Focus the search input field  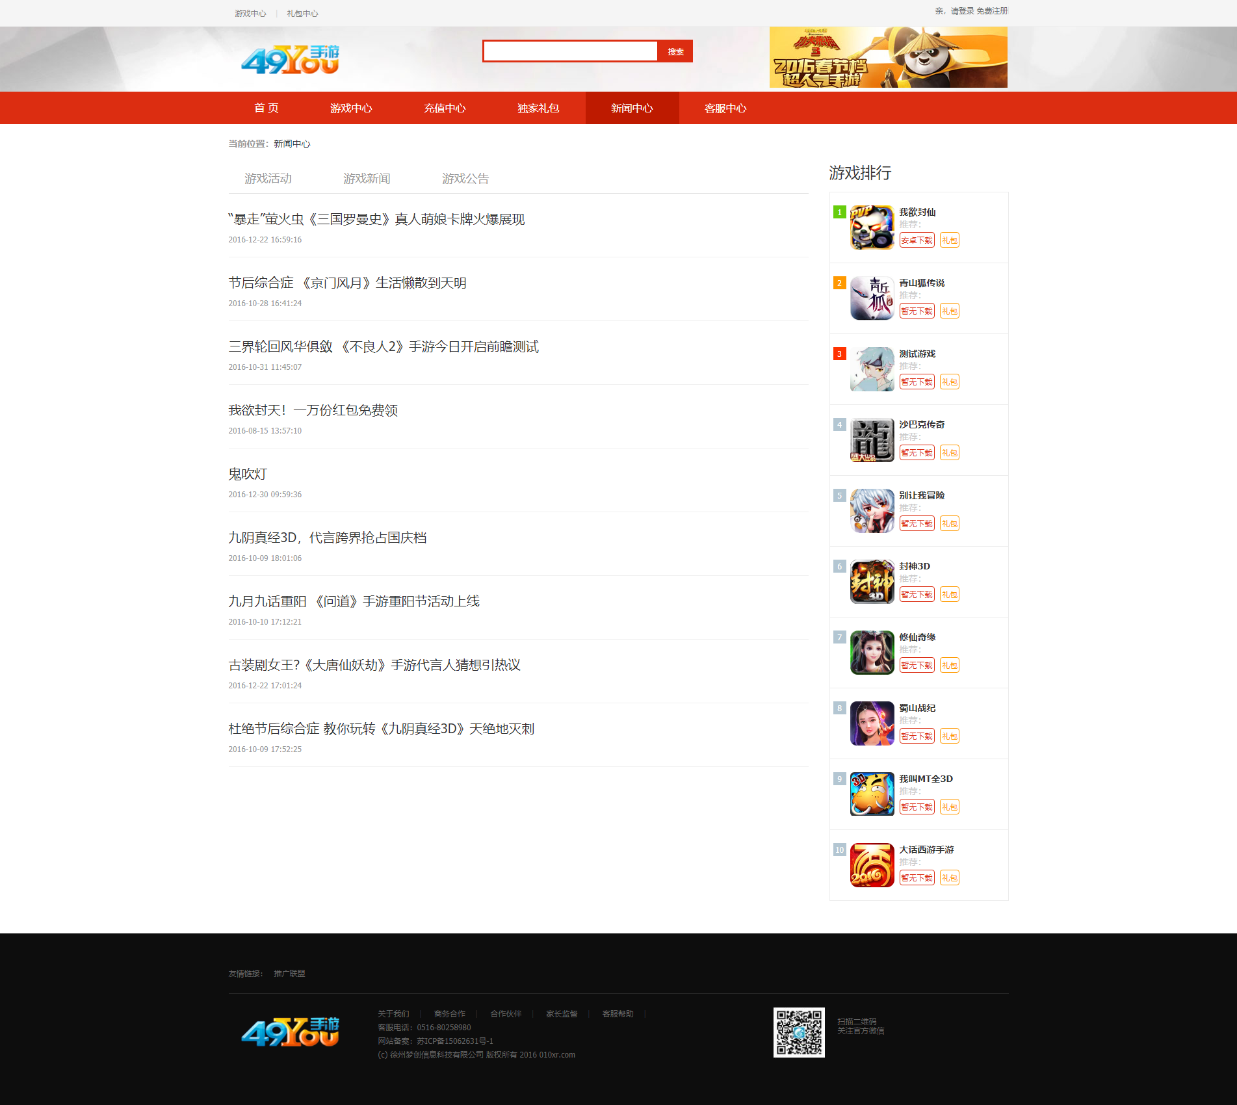[570, 51]
